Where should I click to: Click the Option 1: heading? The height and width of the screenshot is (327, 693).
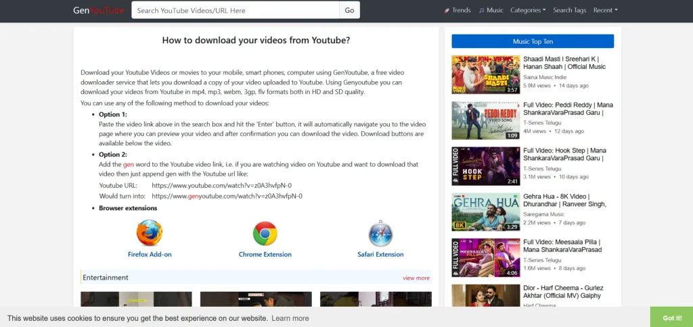tap(113, 114)
